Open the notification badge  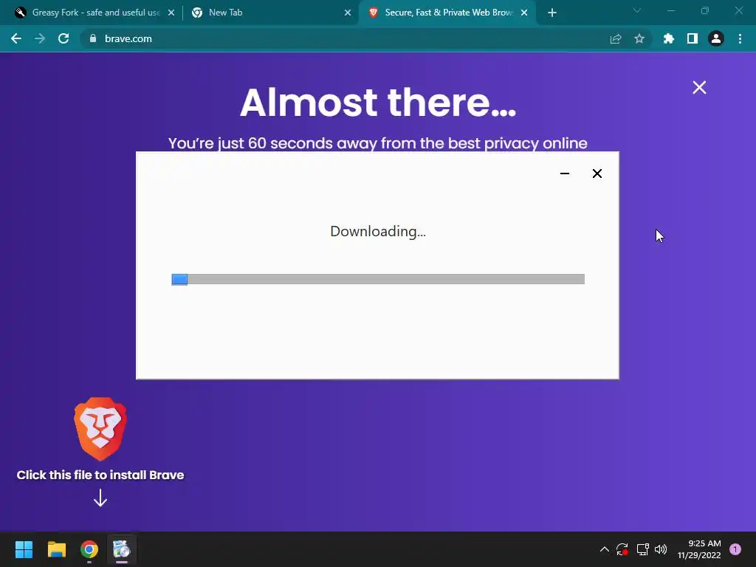coord(735,549)
